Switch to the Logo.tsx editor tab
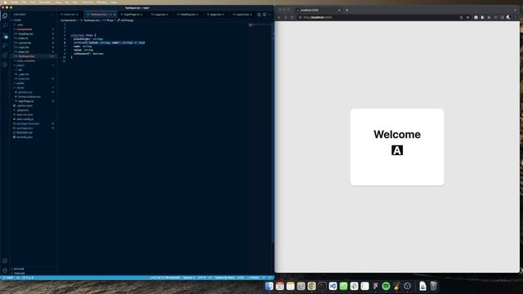523x294 pixels. pyautogui.click(x=159, y=15)
